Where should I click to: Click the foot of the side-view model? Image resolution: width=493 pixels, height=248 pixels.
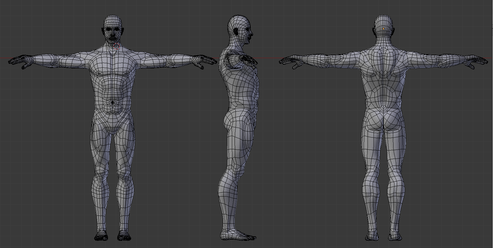click(x=239, y=235)
